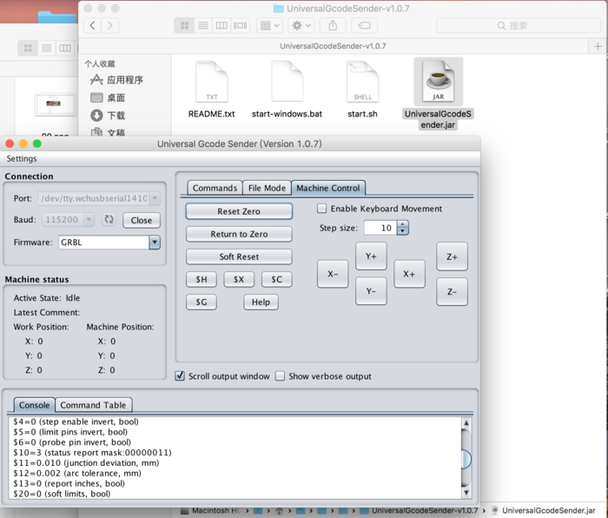This screenshot has height=518, width=608.
Task: Switch to the Command Table tab
Action: (93, 405)
